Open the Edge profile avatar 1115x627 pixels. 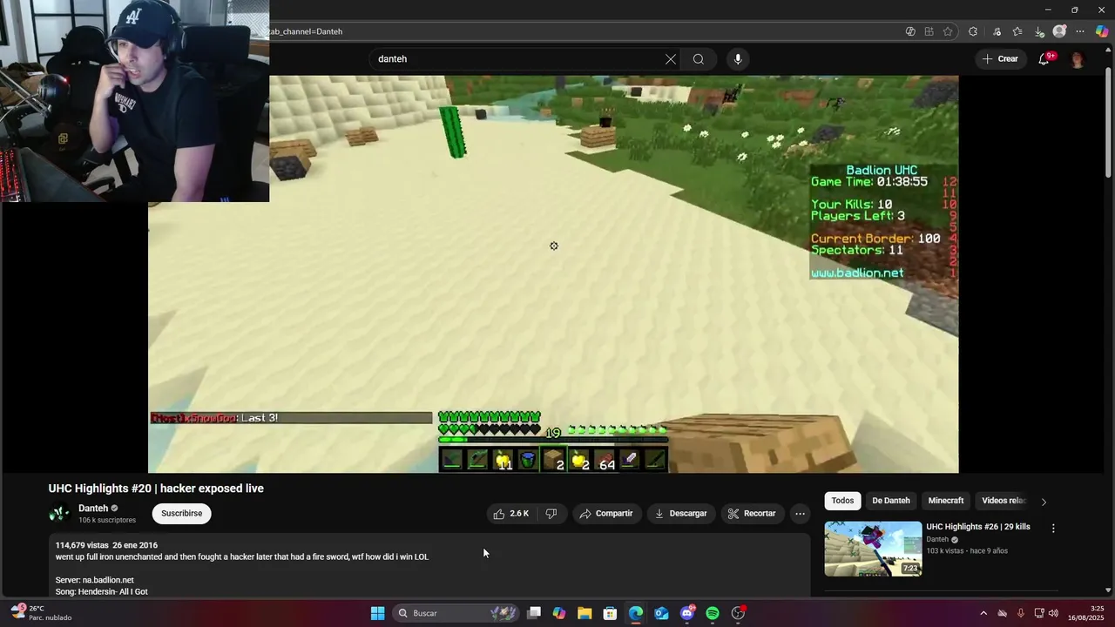pyautogui.click(x=1059, y=31)
